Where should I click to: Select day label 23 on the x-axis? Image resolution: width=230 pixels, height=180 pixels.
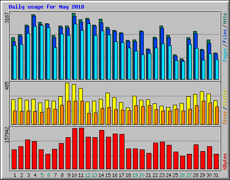click(x=162, y=175)
